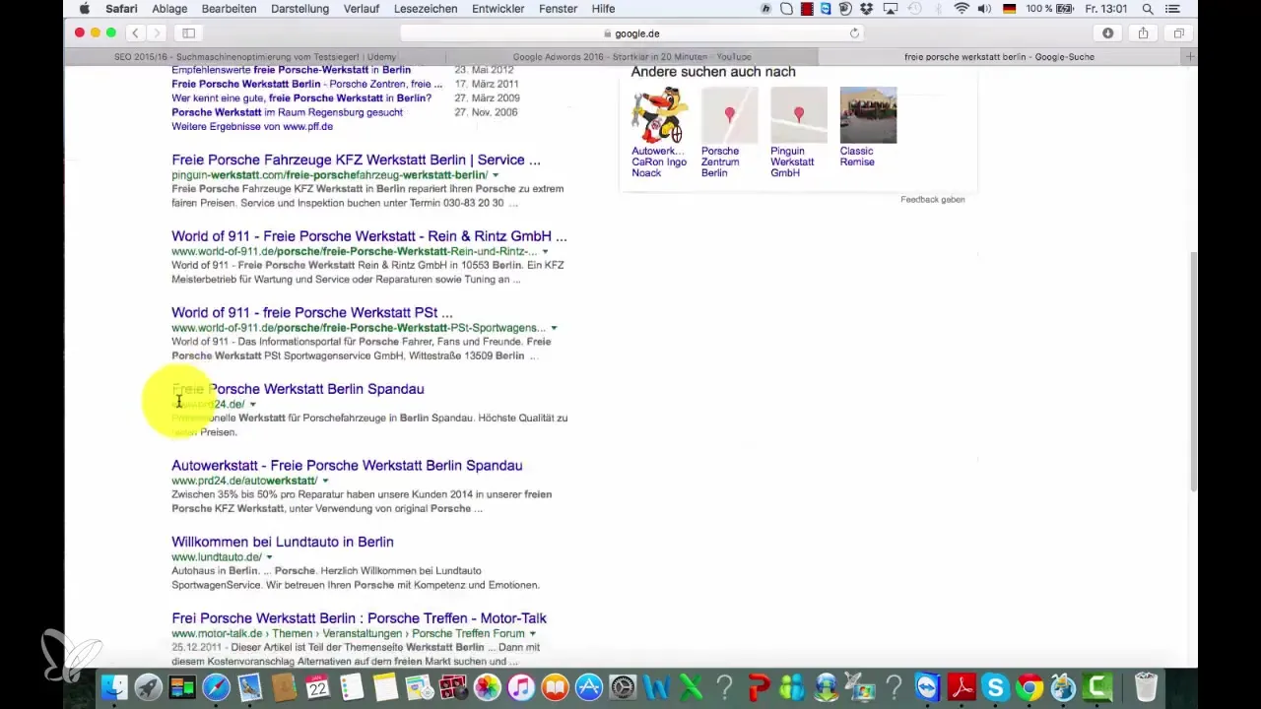Add a new Safari tab

tap(1190, 57)
